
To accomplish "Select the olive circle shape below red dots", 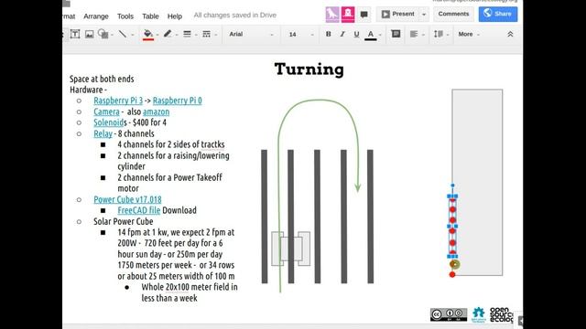I will (454, 264).
